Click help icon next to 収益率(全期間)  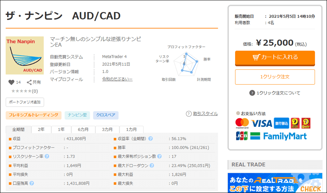tap(150, 138)
